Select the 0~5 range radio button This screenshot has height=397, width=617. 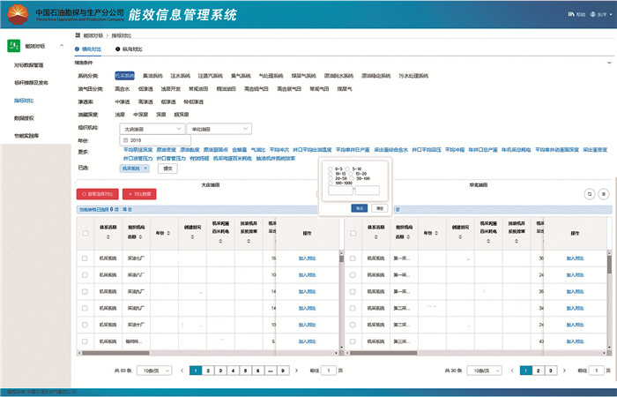pos(331,168)
